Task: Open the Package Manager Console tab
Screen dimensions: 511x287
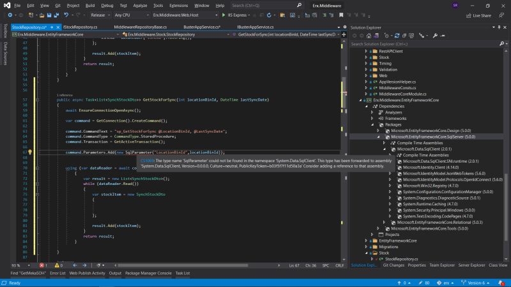Action: coord(148,274)
